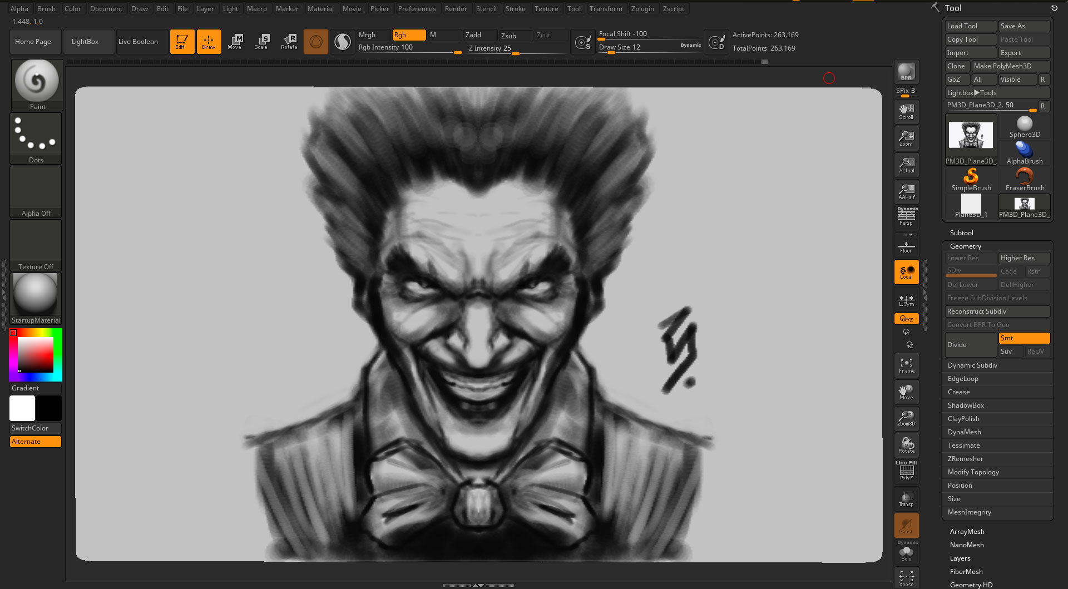
Task: Expand the Layers section
Action: (x=960, y=558)
